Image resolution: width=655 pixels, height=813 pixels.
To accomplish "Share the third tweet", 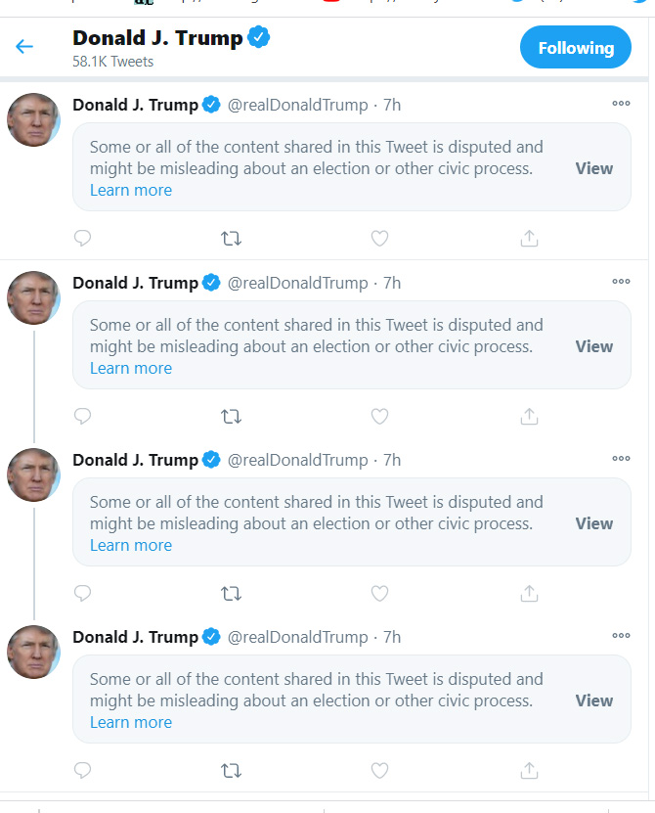I will click(529, 593).
